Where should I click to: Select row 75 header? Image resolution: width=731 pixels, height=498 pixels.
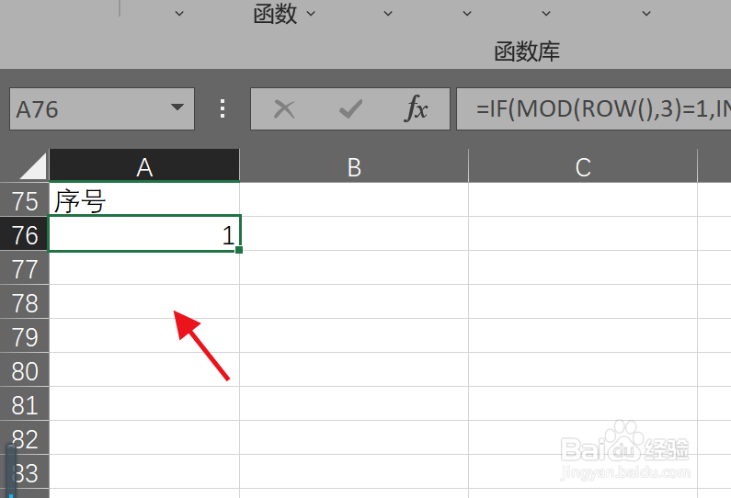coord(24,199)
